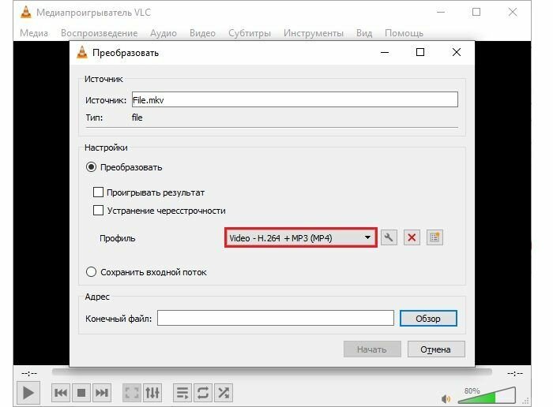553x407 pixels.
Task: Show the playlist icon in VLC
Action: coord(182,393)
